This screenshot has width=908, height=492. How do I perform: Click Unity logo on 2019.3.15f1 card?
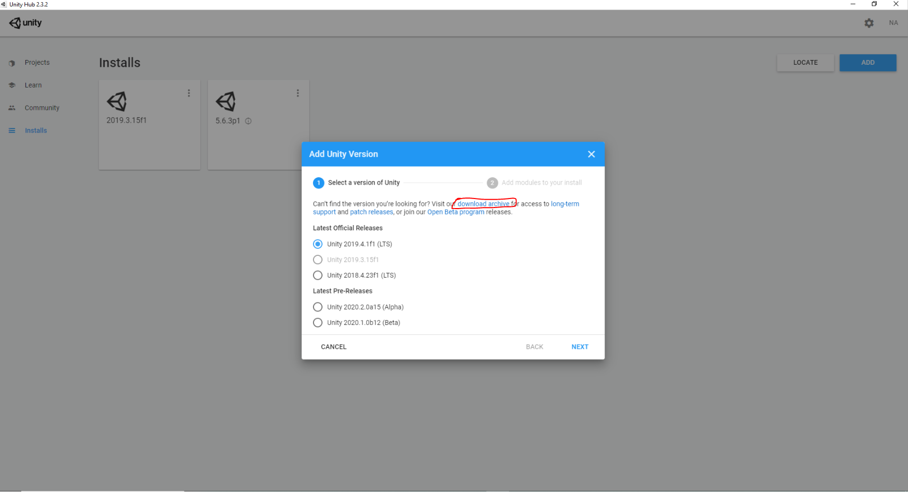point(117,101)
